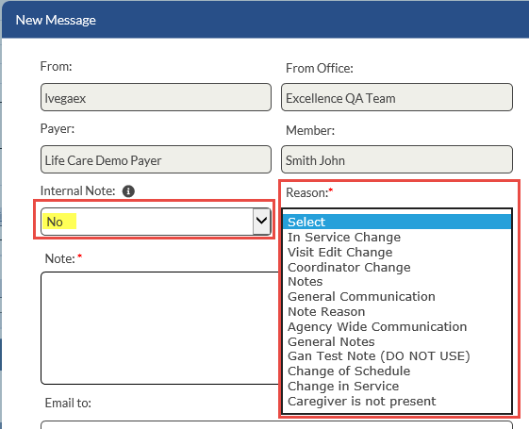The image size is (529, 429).
Task: Pick 'General Notes' reason
Action: [397, 341]
